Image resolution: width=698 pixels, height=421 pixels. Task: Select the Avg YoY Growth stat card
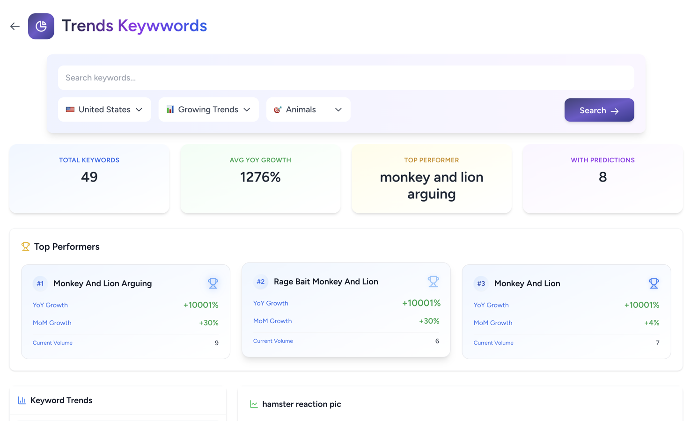point(260,179)
